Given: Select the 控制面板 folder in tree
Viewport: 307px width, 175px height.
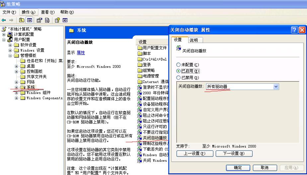Looking at the screenshot, I should (x=35, y=71).
